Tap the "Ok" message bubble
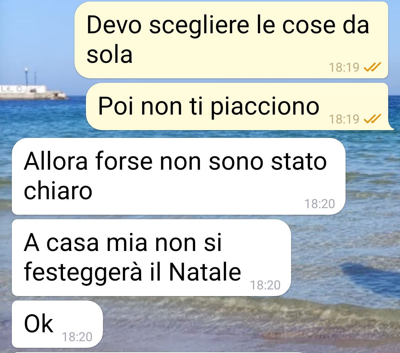The image size is (400, 353). click(x=57, y=324)
